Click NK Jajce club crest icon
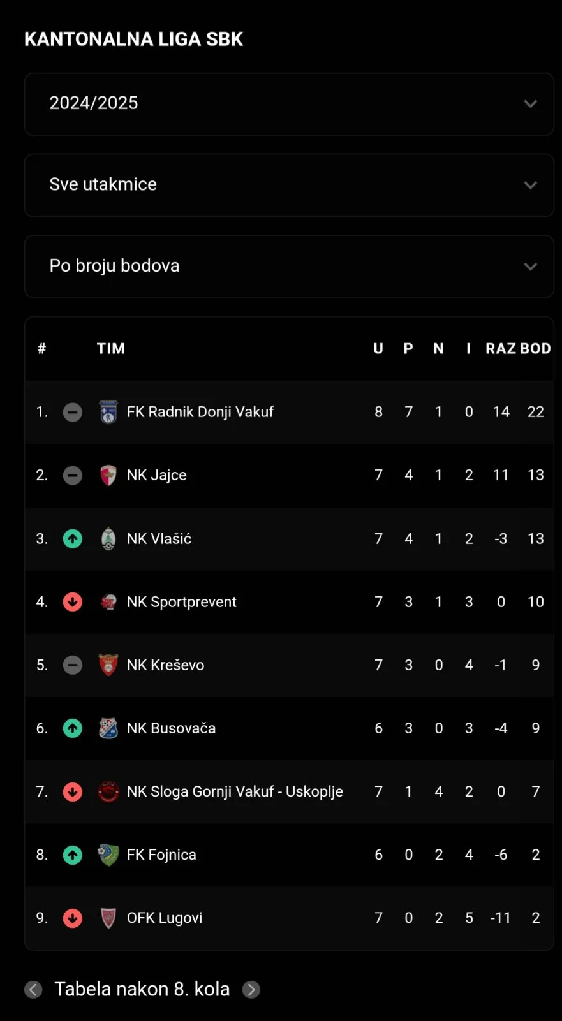 click(108, 475)
